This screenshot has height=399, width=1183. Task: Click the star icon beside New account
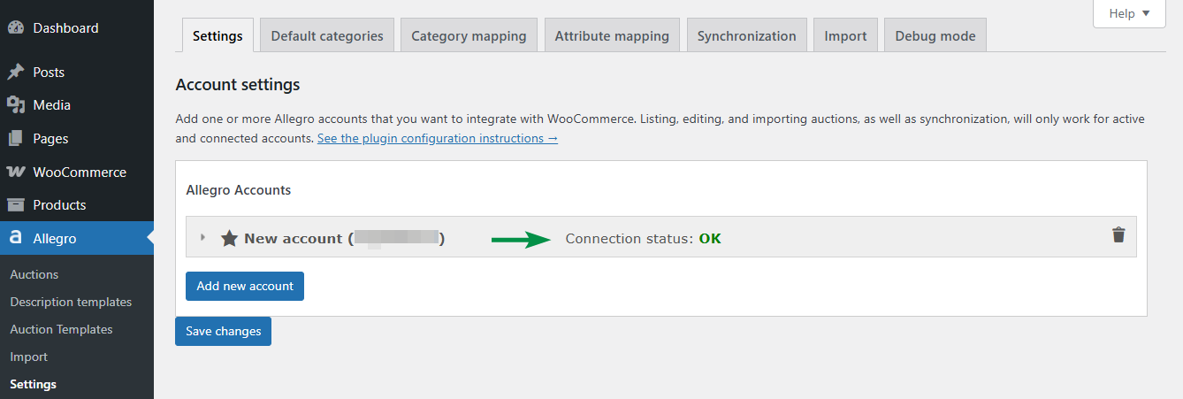229,238
